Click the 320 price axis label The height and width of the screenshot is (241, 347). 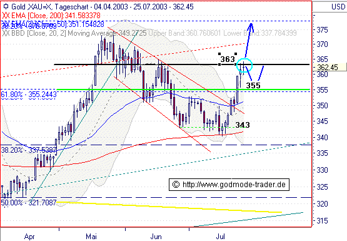tap(322, 204)
